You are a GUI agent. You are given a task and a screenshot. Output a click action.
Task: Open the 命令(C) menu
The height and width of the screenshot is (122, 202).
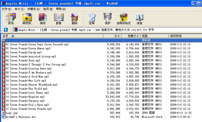click(x=20, y=9)
